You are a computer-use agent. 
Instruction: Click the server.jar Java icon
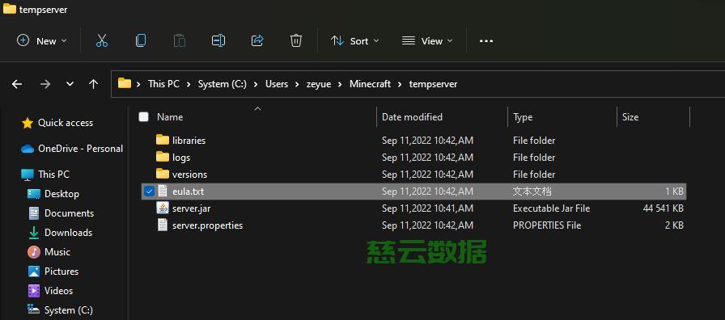(x=163, y=208)
